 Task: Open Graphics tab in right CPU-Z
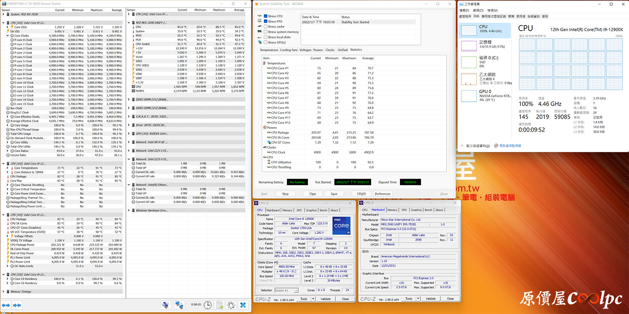click(x=416, y=210)
